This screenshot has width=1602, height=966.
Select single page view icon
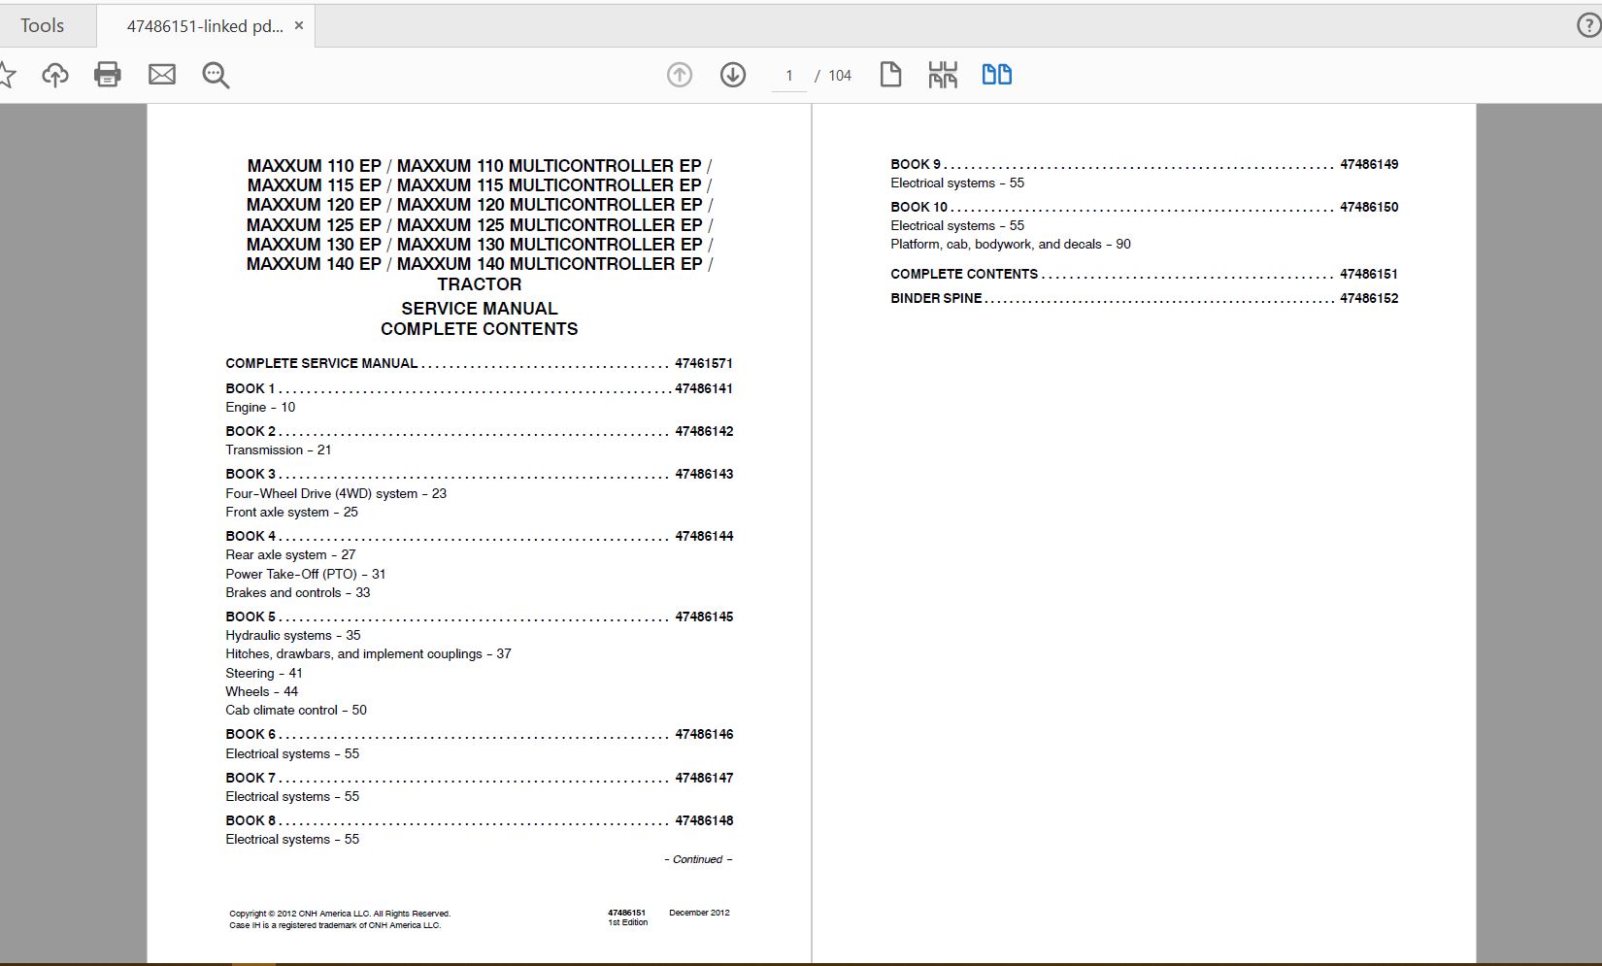click(890, 75)
